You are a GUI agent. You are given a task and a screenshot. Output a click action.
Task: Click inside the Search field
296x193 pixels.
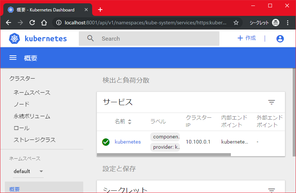(x=149, y=39)
